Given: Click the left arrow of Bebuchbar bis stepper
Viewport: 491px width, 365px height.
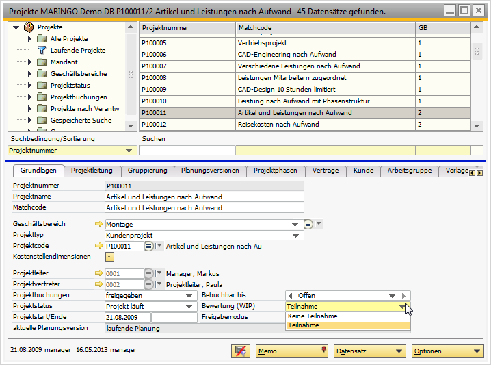Looking at the screenshot, I should 290,296.
